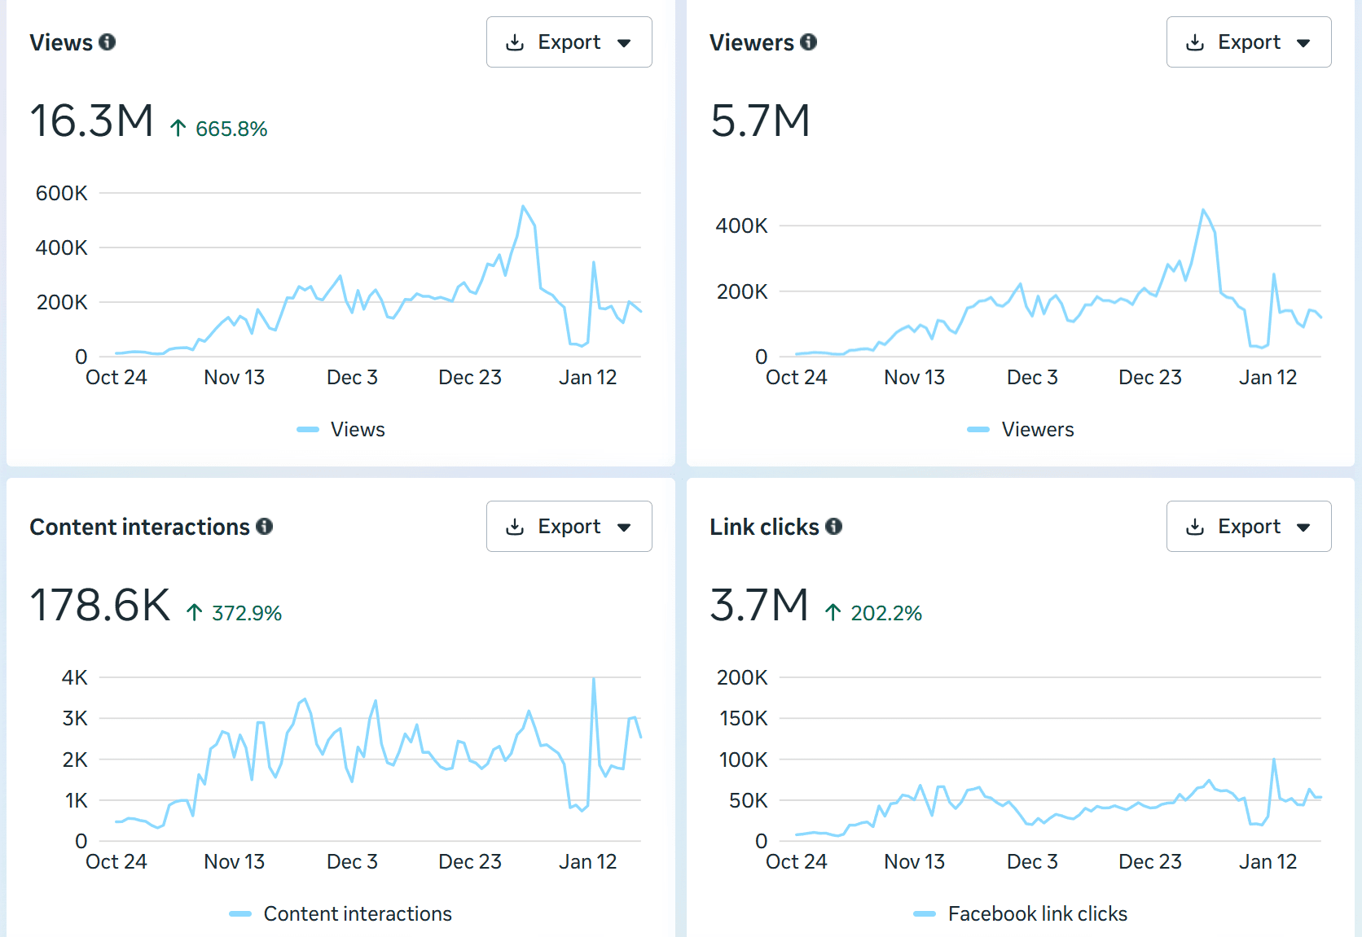
Task: Toggle the Views series in the legend
Action: [x=340, y=429]
